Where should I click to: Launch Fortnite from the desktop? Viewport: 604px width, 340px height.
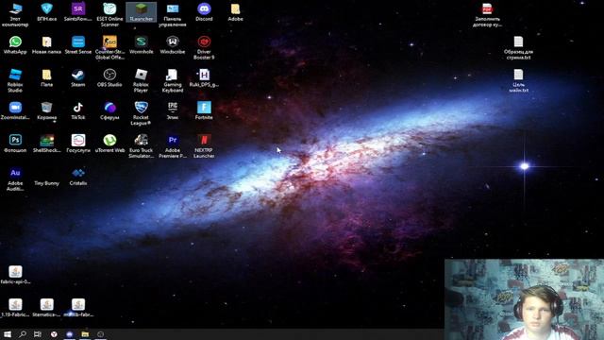pos(204,110)
